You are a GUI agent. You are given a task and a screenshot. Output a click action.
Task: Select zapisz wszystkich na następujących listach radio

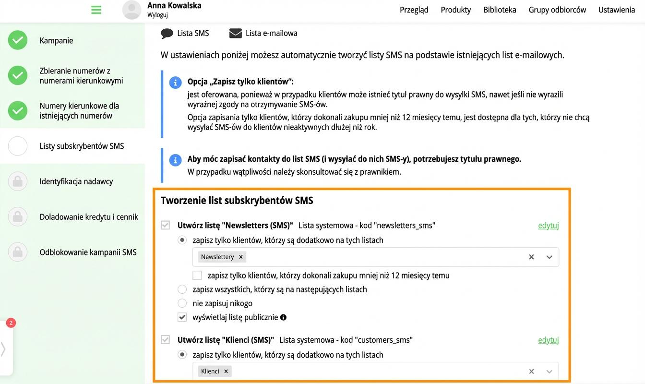(182, 289)
